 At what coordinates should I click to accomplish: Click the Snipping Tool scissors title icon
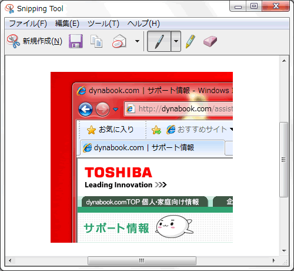pos(9,9)
